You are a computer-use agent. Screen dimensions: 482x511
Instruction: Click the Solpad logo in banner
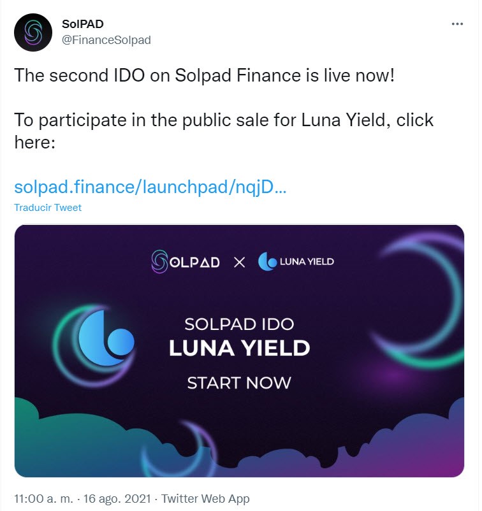click(186, 261)
